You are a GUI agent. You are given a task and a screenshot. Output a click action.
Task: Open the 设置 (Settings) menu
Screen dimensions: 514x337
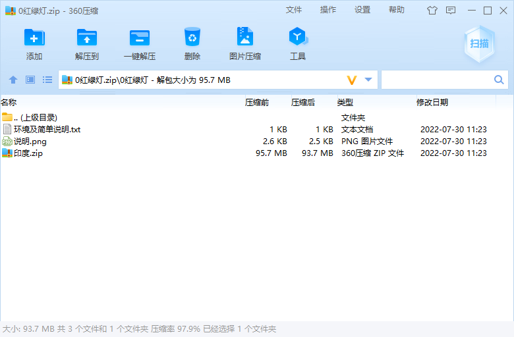click(x=362, y=10)
